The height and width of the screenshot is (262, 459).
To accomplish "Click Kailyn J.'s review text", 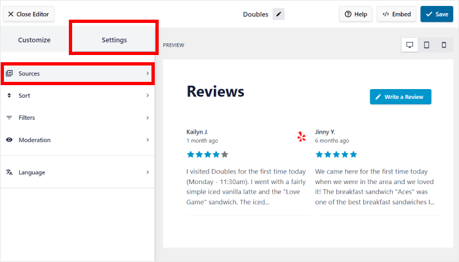I will [246, 187].
